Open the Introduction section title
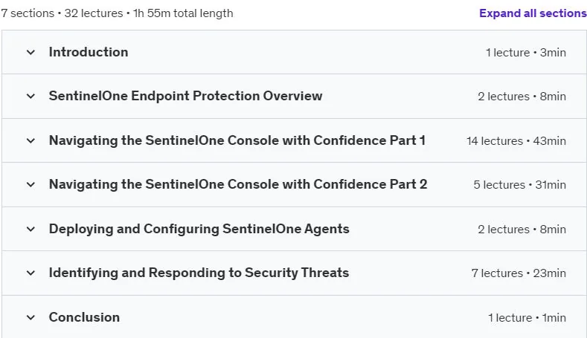 coord(89,52)
